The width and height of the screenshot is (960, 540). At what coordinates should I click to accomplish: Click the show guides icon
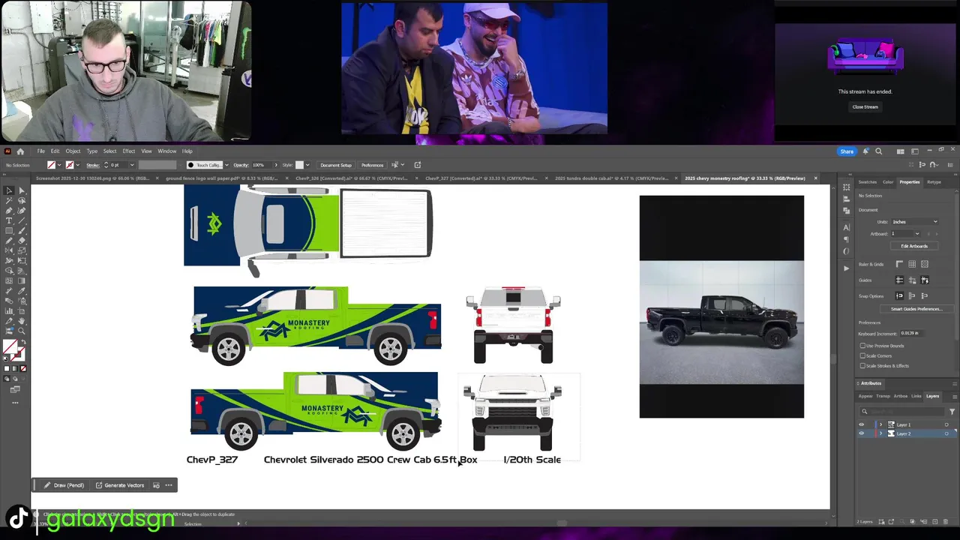(x=899, y=280)
